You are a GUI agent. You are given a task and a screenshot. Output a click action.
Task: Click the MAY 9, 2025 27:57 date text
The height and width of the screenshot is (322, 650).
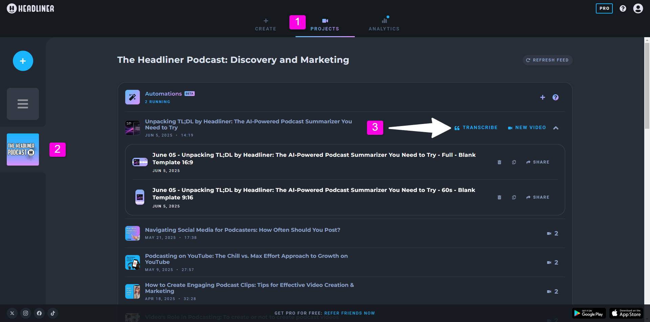pos(169,270)
